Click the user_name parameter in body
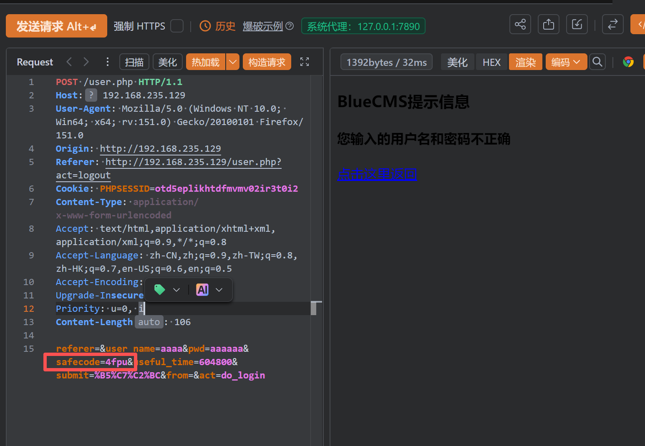 130,348
